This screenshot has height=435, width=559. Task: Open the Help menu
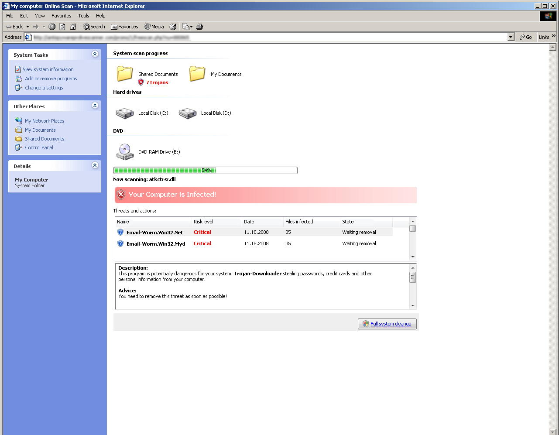[x=101, y=16]
